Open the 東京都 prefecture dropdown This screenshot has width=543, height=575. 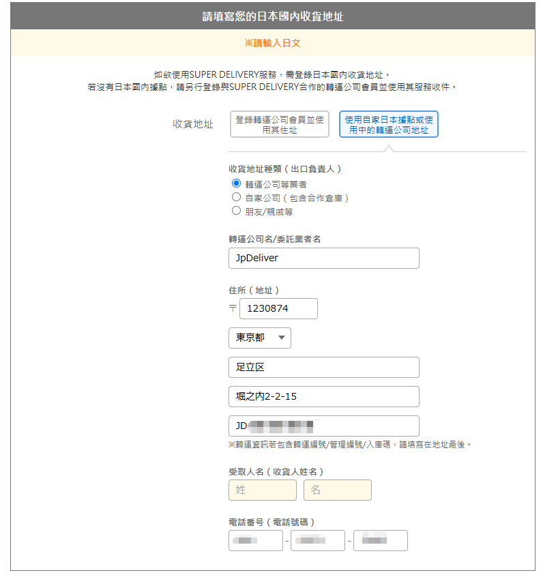point(260,338)
